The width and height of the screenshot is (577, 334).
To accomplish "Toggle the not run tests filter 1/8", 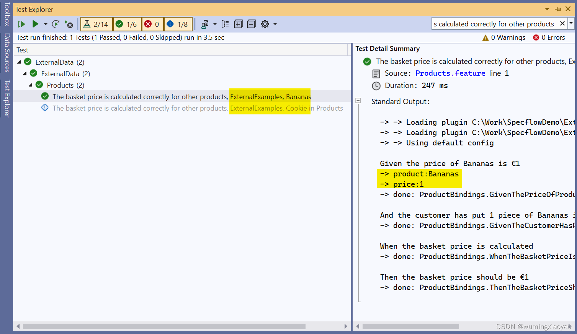I will [x=178, y=24].
